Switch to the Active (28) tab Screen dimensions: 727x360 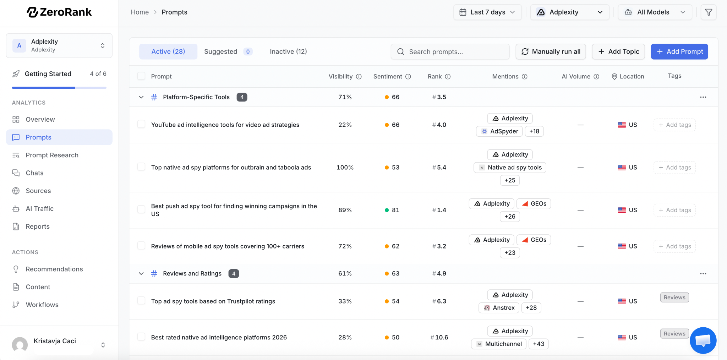coord(168,52)
